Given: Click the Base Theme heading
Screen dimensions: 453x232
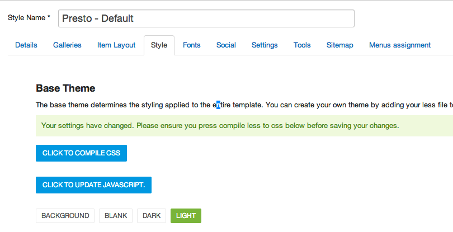Looking at the screenshot, I should pyautogui.click(x=65, y=88).
